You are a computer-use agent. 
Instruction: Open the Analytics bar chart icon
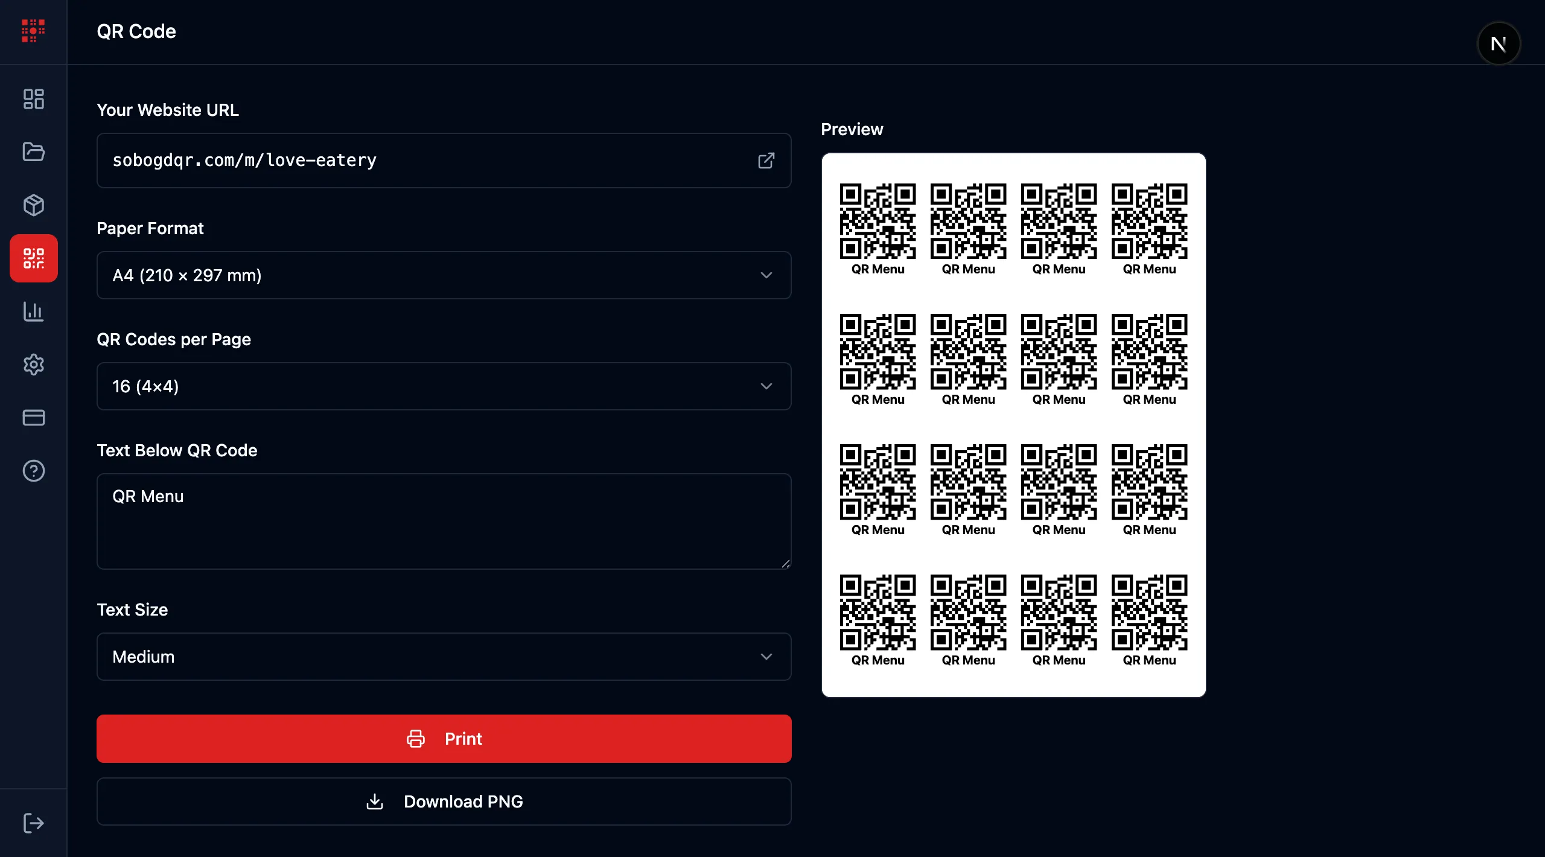pyautogui.click(x=33, y=311)
